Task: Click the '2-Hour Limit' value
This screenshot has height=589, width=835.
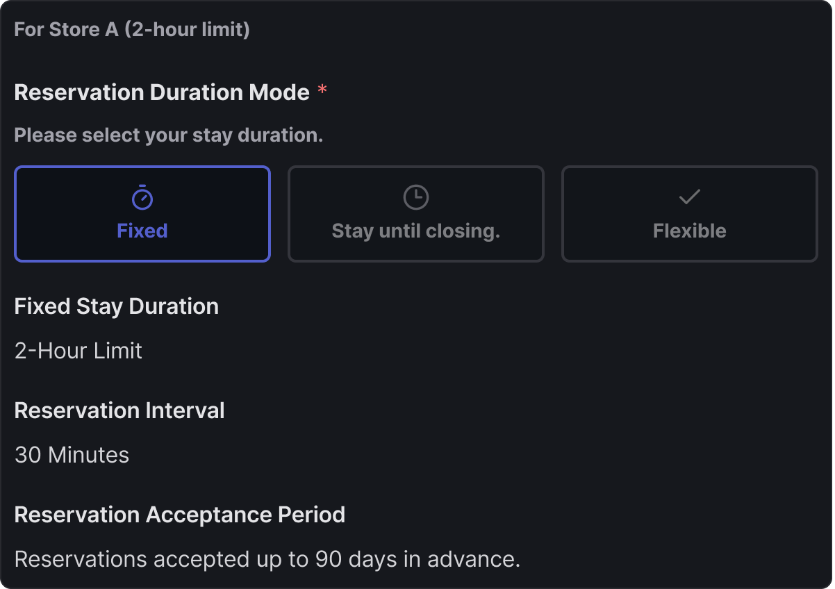Action: click(78, 351)
